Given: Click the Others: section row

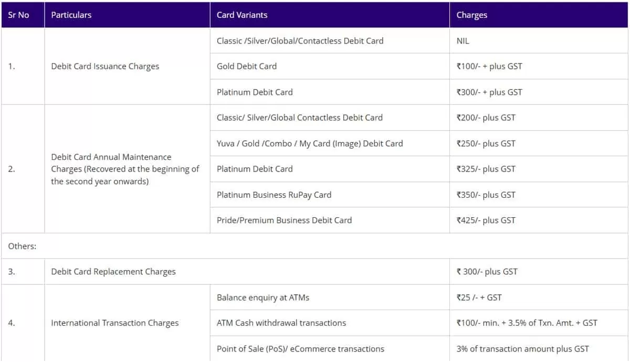Looking at the screenshot, I should tap(22, 246).
